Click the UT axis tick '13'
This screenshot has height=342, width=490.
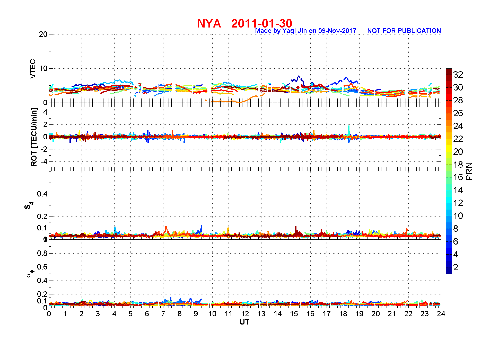coord(261,314)
